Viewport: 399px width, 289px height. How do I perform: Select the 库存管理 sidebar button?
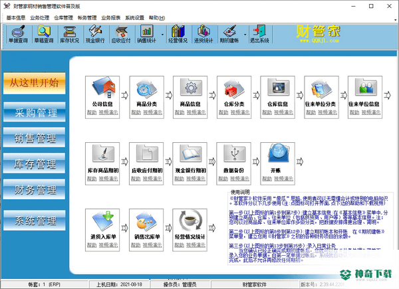tap(34, 163)
